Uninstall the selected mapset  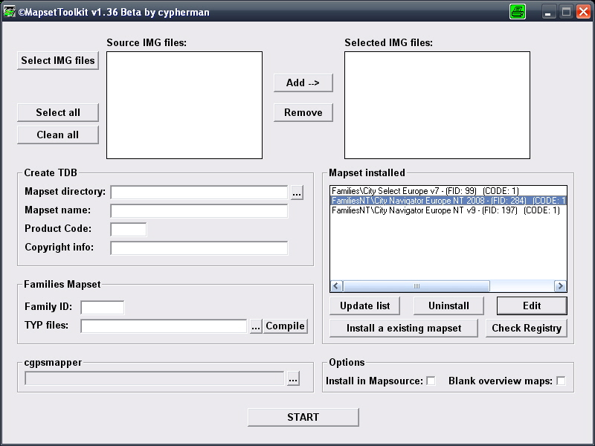(x=448, y=306)
